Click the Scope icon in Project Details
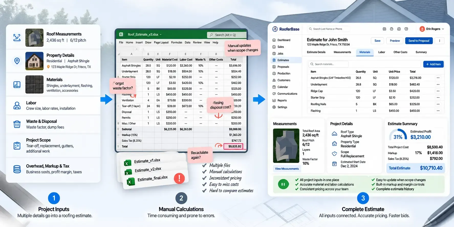 tap(334, 154)
